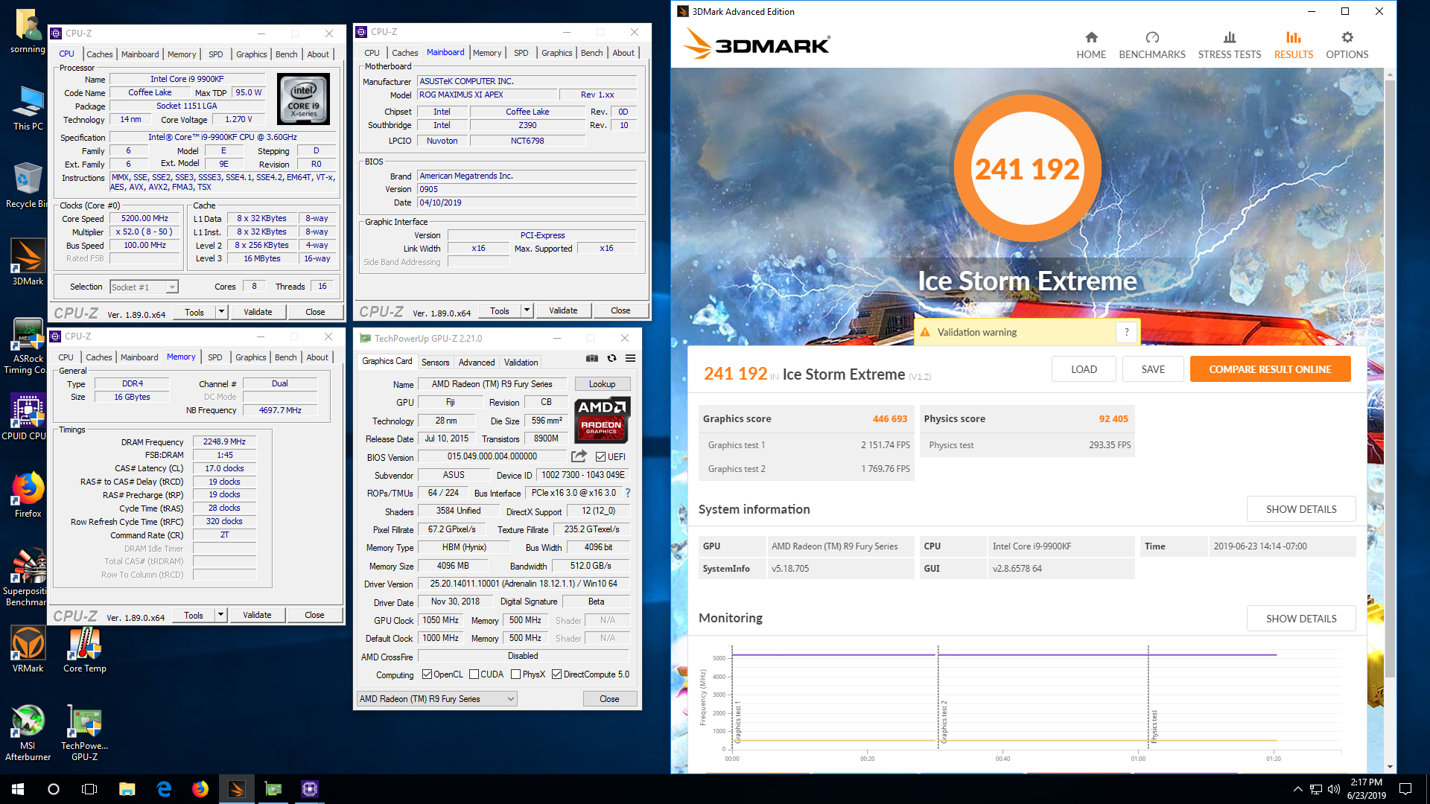The image size is (1430, 804).
Task: Expand Tools dropdown arrow in Mainboard window
Action: (x=527, y=310)
